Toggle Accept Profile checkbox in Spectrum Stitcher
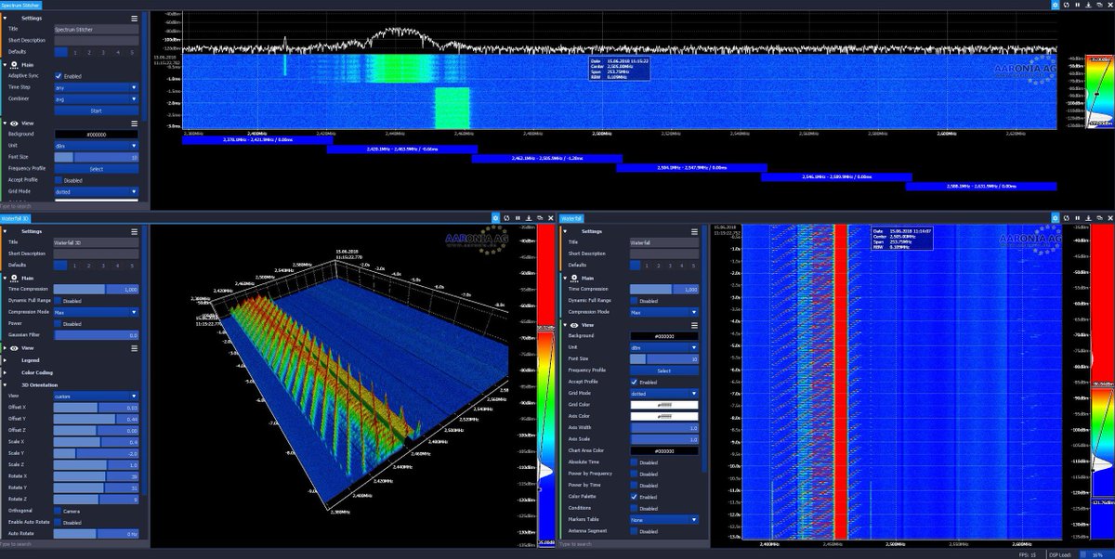 point(59,180)
